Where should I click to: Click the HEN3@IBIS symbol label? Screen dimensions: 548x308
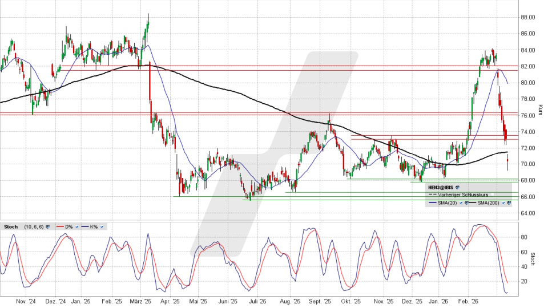click(441, 187)
